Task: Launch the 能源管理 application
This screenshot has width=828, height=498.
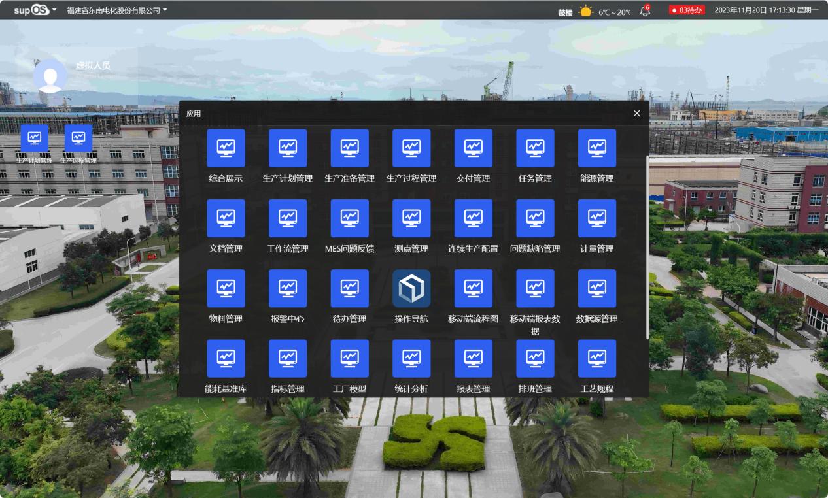Action: coord(596,148)
